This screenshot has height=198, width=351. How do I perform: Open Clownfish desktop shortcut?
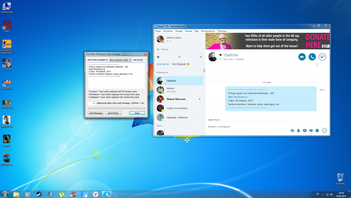(x=7, y=83)
